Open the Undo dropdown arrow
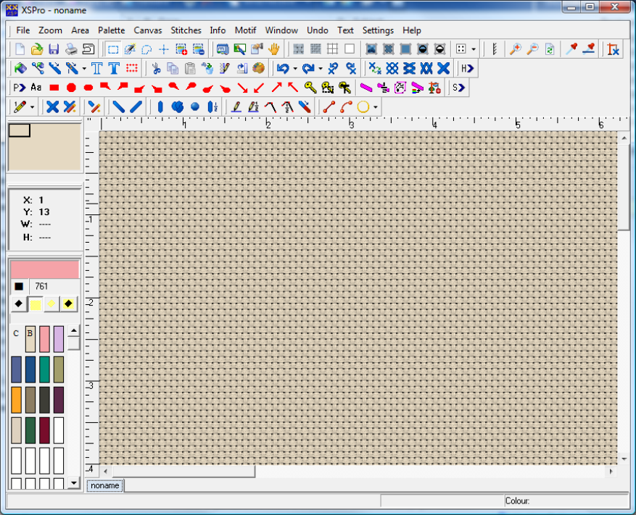 pos(294,67)
